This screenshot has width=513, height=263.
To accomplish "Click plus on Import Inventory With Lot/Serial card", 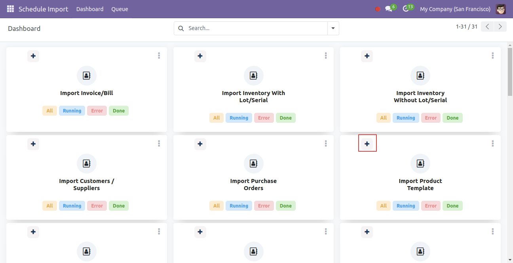I will click(x=200, y=56).
